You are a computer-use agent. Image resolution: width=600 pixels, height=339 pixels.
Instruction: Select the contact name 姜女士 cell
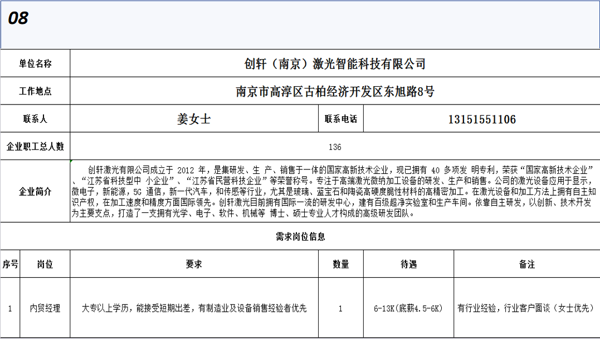[193, 119]
